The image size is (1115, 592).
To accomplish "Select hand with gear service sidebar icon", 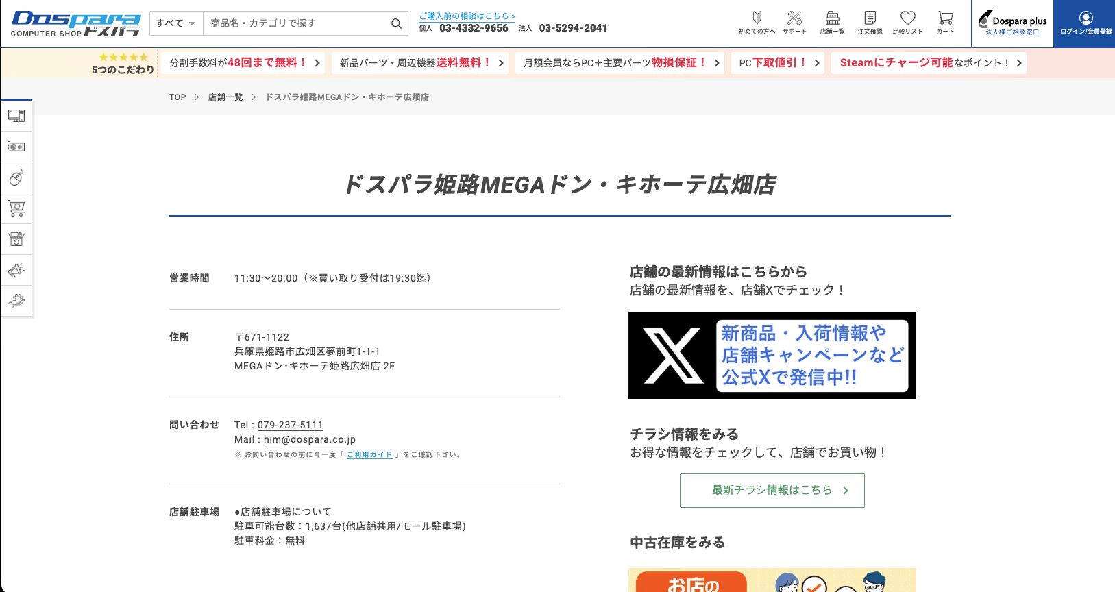I will (x=16, y=300).
